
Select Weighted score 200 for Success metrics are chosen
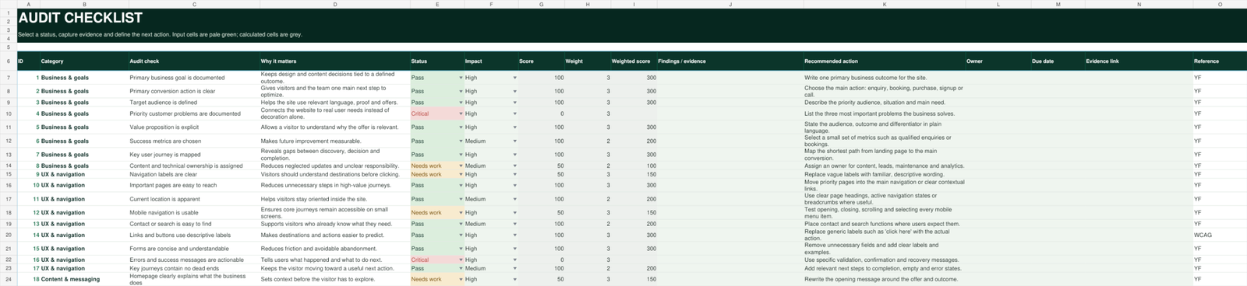pos(634,141)
